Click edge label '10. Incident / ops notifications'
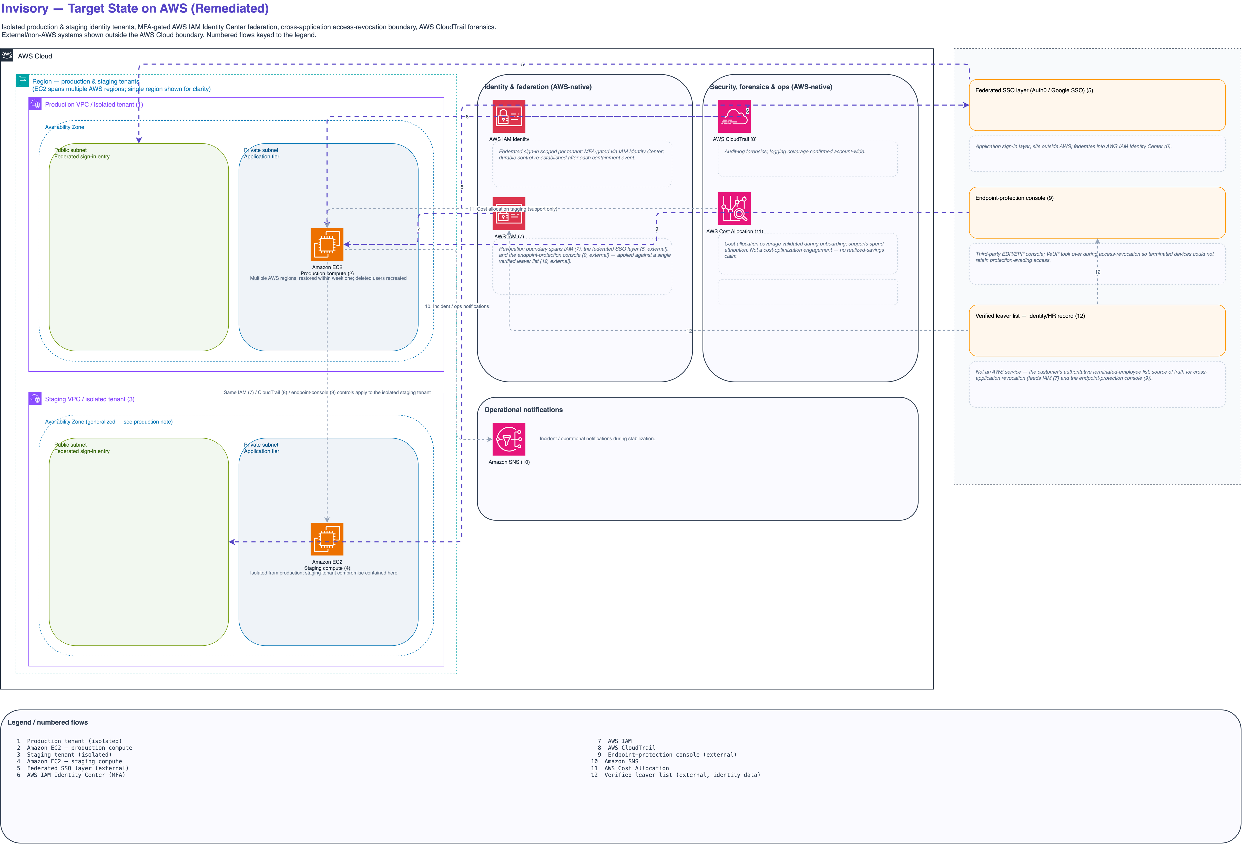1242x844 pixels. pos(457,306)
